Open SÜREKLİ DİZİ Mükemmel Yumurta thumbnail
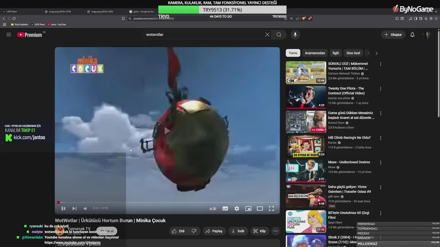 click(306, 72)
